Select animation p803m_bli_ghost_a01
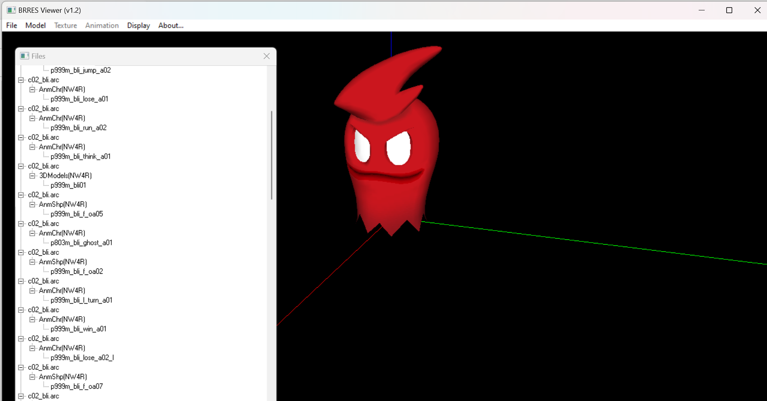This screenshot has height=401, width=767. tap(81, 243)
